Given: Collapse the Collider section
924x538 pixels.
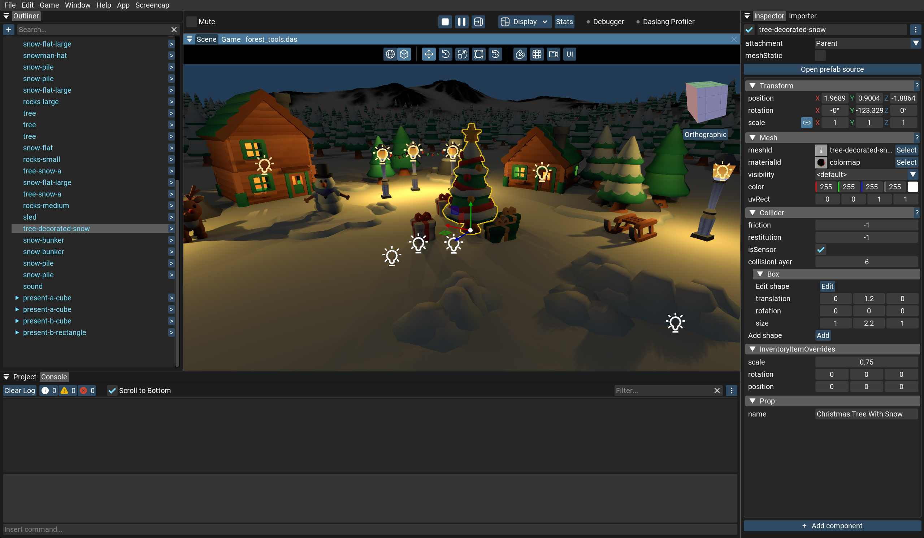Looking at the screenshot, I should pyautogui.click(x=752, y=213).
